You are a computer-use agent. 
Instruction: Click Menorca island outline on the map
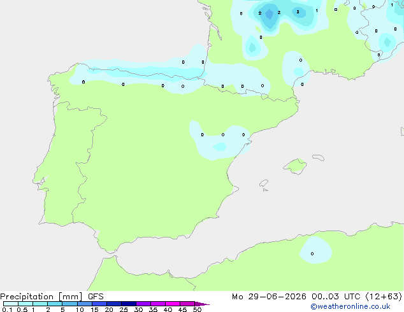point(319,157)
